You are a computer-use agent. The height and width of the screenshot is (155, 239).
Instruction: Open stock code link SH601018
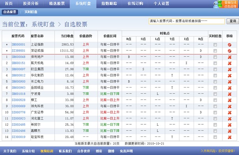(19, 94)
